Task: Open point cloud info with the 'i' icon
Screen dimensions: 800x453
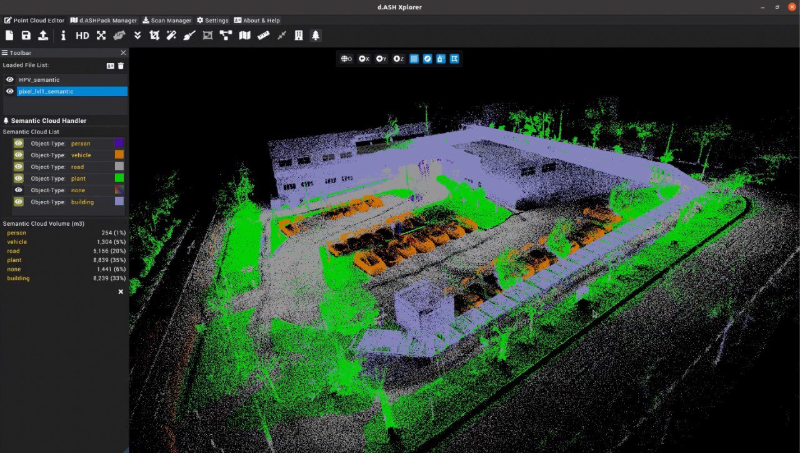Action: coord(63,36)
